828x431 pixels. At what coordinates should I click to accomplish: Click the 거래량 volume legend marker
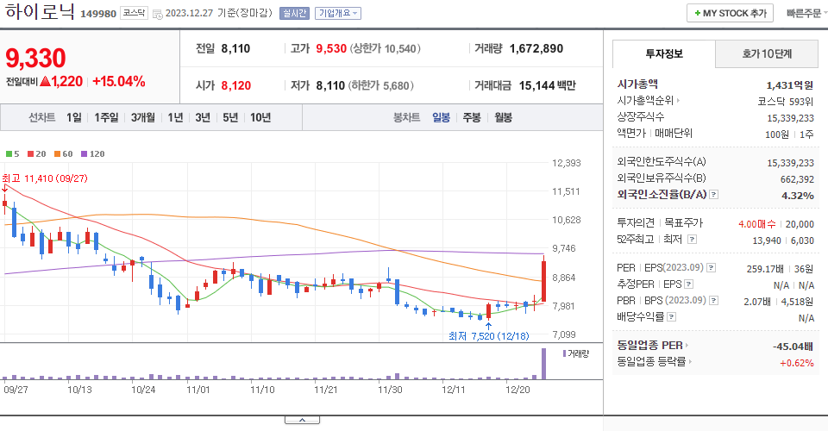[x=575, y=353]
